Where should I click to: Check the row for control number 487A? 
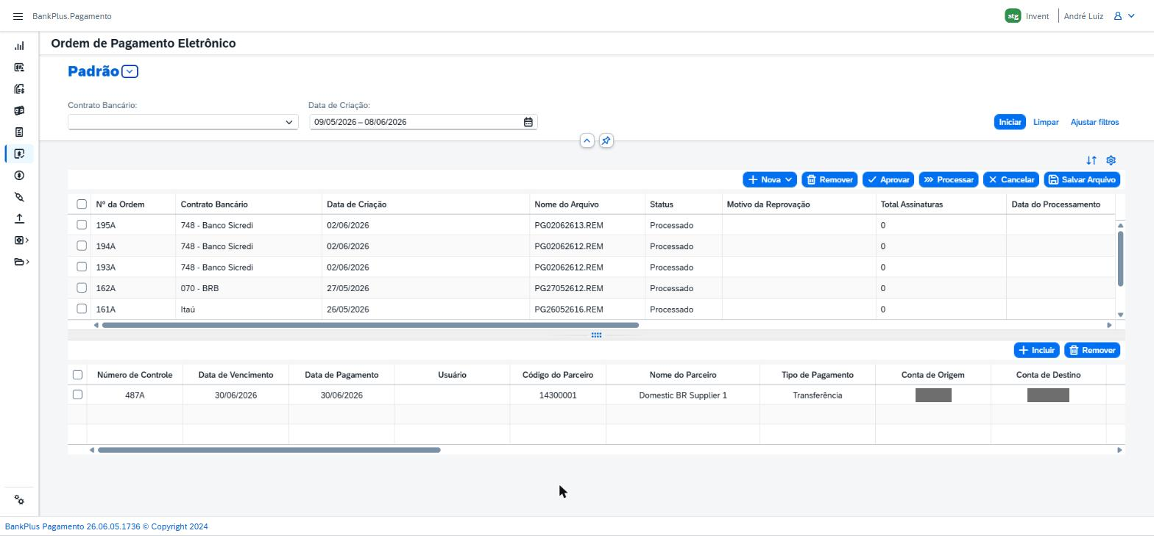click(77, 395)
